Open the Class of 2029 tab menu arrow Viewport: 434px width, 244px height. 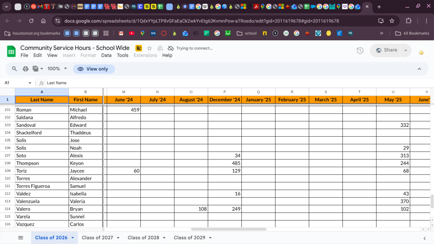[x=210, y=238]
